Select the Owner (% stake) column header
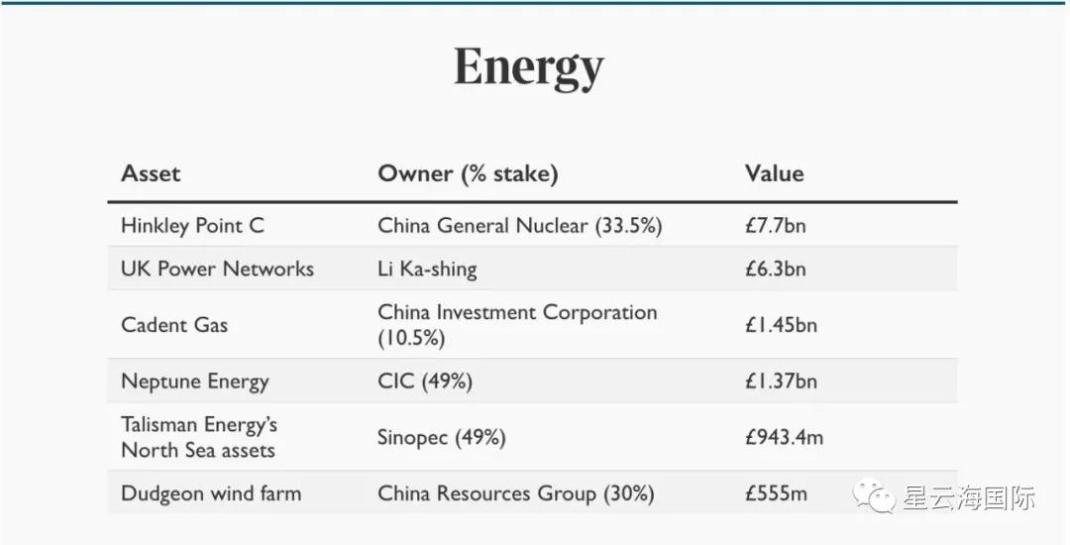This screenshot has width=1070, height=545. click(x=468, y=173)
